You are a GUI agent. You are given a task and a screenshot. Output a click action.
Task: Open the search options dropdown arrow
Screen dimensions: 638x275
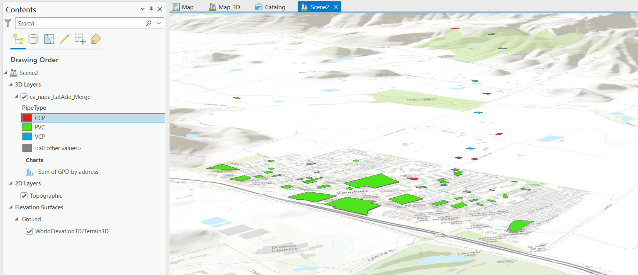tap(159, 23)
